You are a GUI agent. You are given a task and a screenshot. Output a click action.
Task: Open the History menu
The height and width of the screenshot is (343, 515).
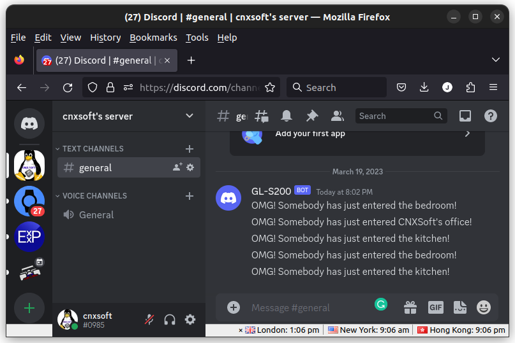pos(105,38)
